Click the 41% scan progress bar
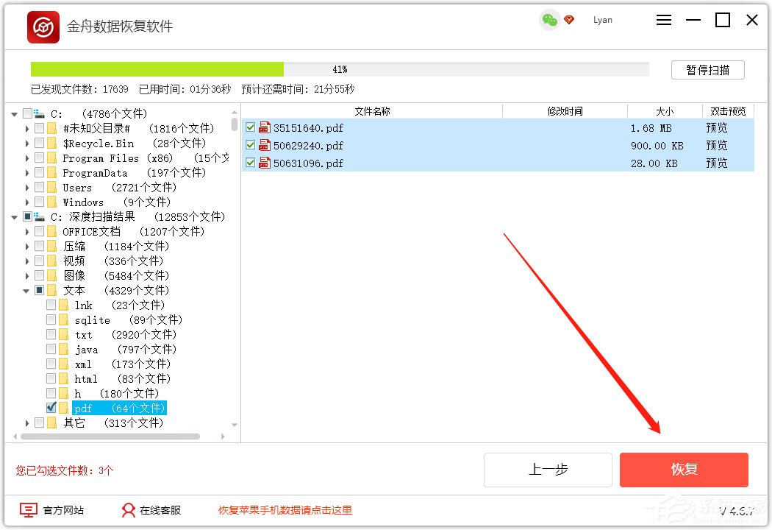 [x=340, y=68]
